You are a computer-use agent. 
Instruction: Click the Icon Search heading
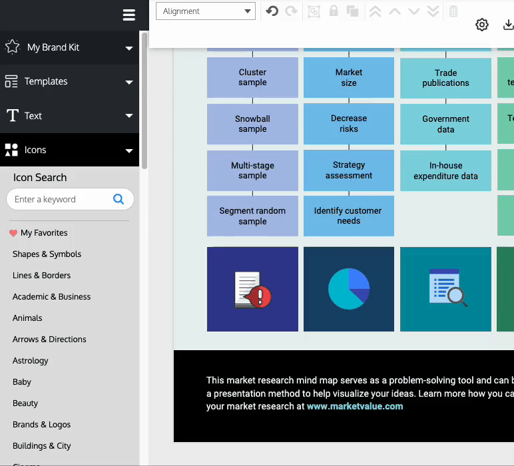[40, 177]
